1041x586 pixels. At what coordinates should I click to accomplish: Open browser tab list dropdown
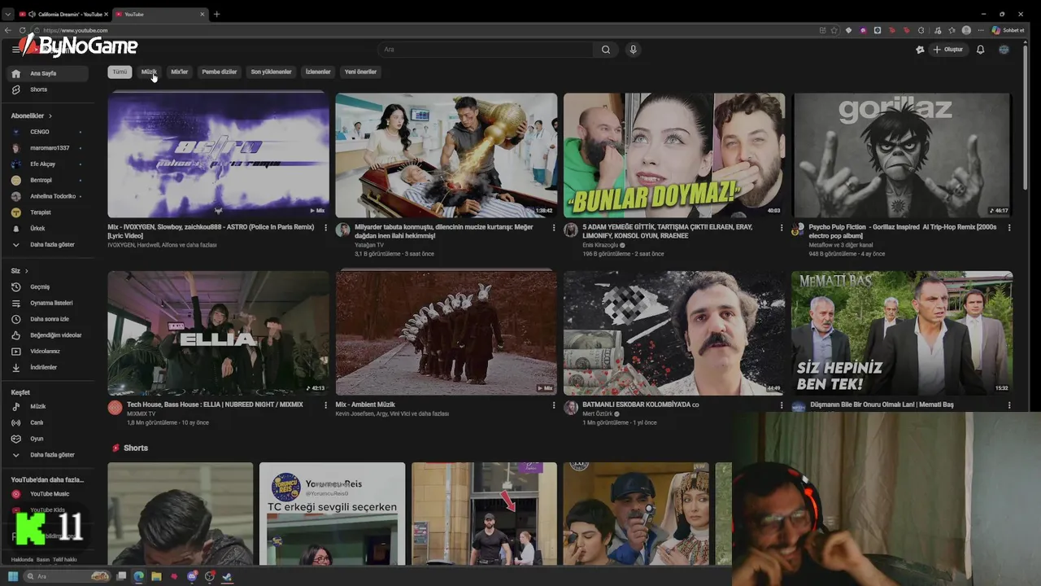pyautogui.click(x=8, y=14)
